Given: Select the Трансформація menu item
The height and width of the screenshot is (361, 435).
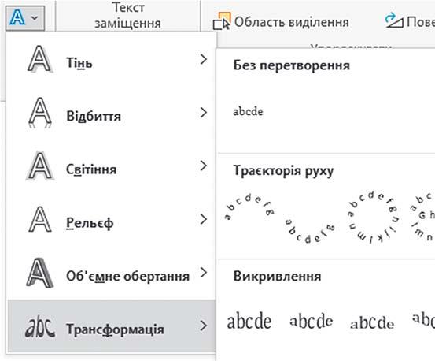Looking at the screenshot, I should [x=112, y=326].
